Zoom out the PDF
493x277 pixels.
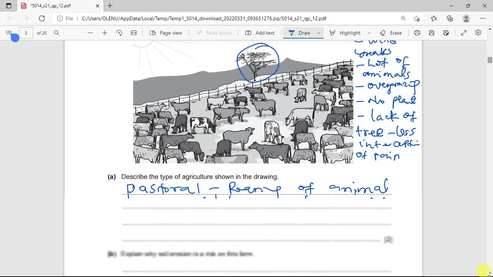[x=90, y=33]
